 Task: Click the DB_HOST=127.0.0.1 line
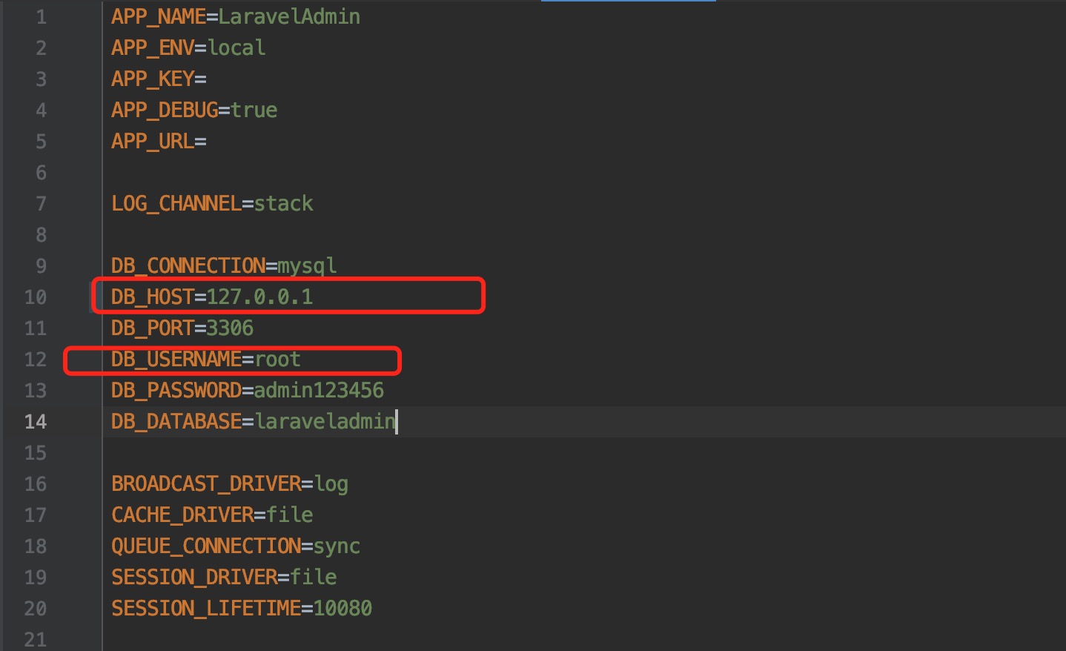click(x=212, y=297)
